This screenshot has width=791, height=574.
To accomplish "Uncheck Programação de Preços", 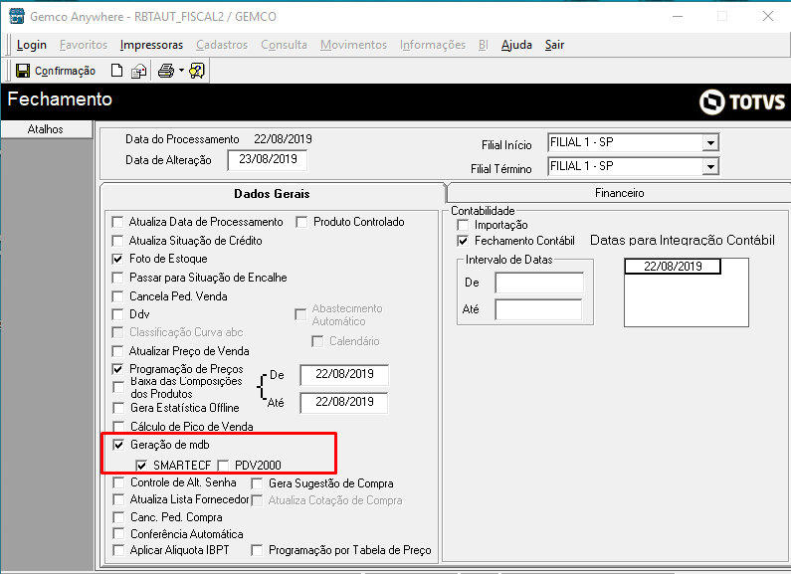I will (117, 369).
